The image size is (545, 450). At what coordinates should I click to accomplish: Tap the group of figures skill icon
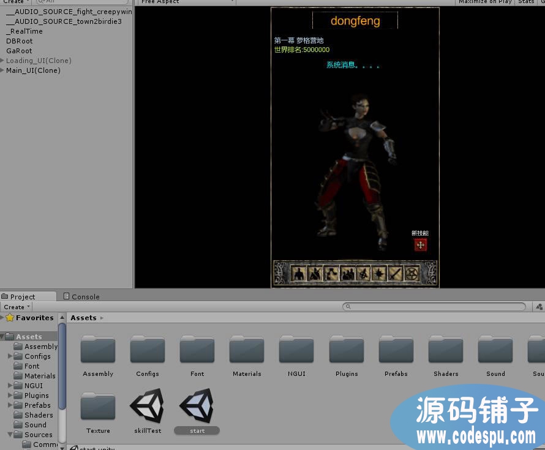tap(347, 274)
